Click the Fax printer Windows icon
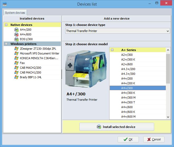Screen dimensions: 174x147 [x=16, y=63]
